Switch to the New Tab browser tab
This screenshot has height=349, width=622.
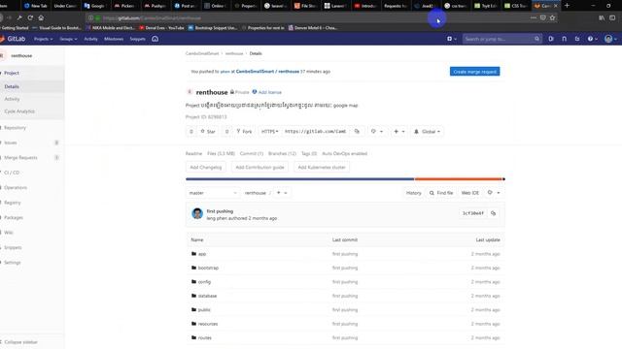point(35,6)
